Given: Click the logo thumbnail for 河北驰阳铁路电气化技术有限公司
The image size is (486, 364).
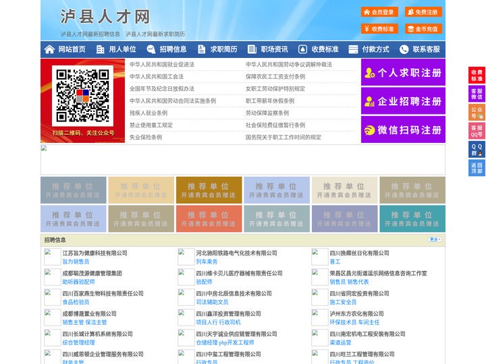Looking at the screenshot, I should (x=186, y=257).
